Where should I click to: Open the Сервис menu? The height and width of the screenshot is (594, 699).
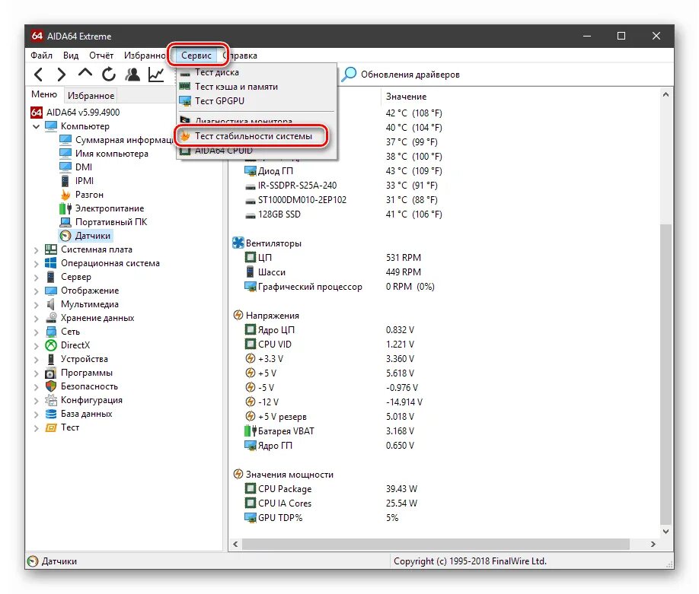pos(196,56)
